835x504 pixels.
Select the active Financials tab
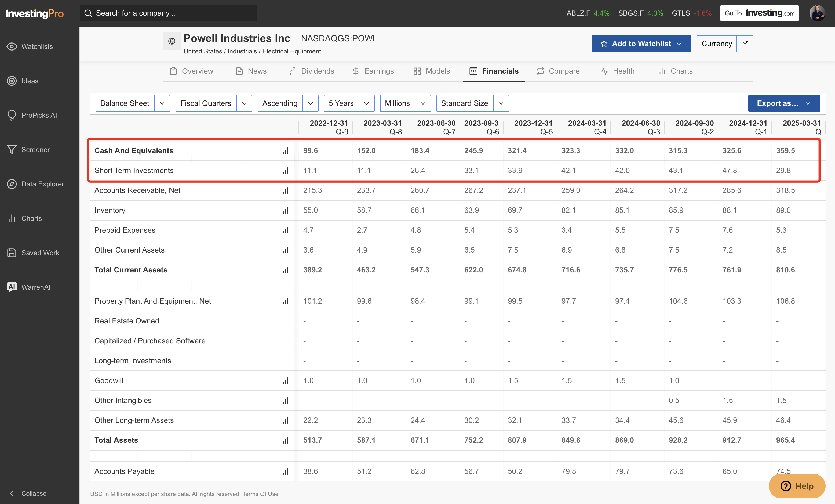tap(494, 71)
